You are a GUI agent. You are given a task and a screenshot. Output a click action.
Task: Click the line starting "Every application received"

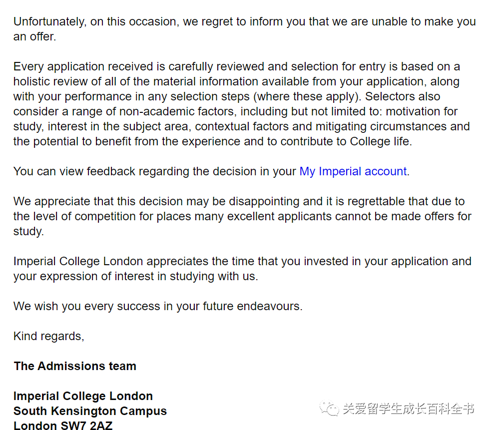point(237,66)
